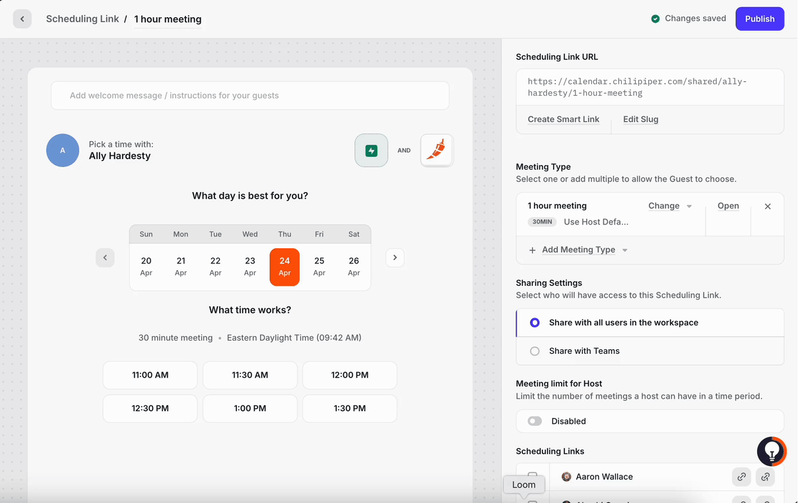Click Aaron Wallace's profile picture
The width and height of the screenshot is (798, 503).
point(566,477)
